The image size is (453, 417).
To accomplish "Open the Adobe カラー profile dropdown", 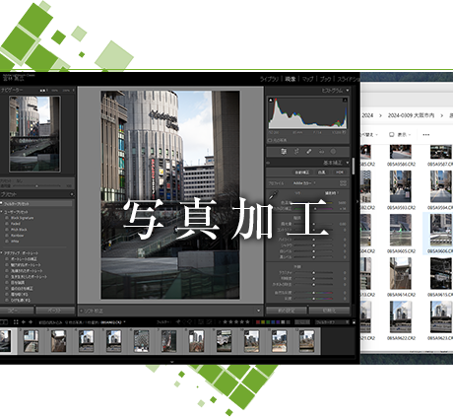I will (x=304, y=183).
